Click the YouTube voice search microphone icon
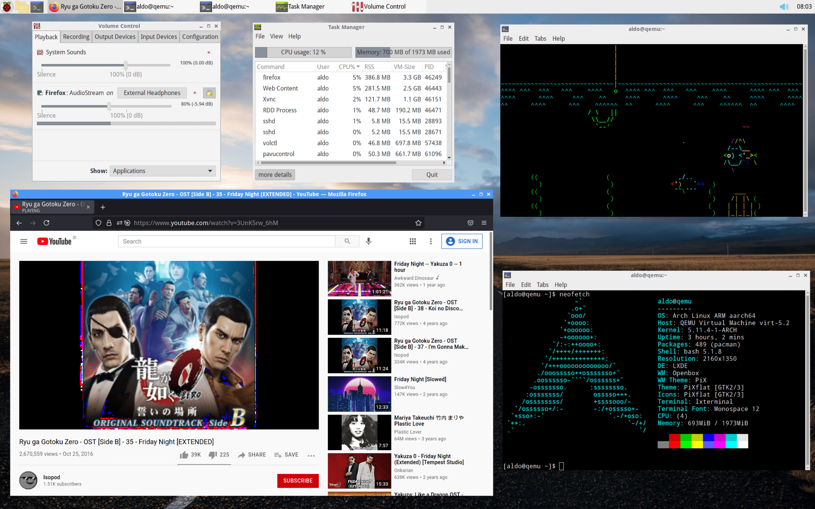This screenshot has width=815, height=509. (368, 241)
